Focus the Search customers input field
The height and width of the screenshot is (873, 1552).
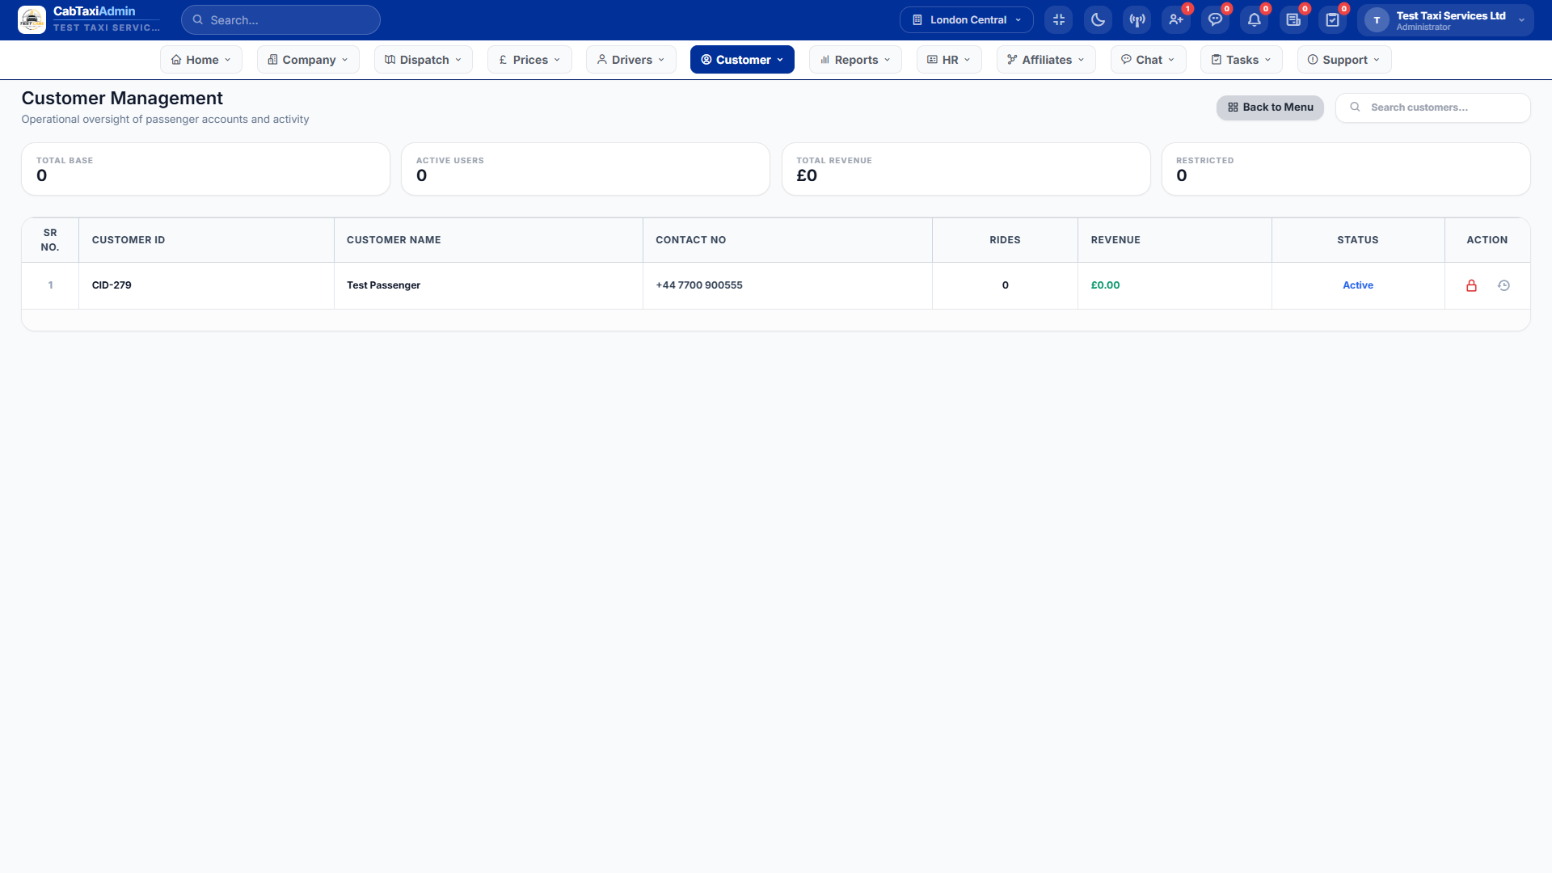coord(1433,108)
